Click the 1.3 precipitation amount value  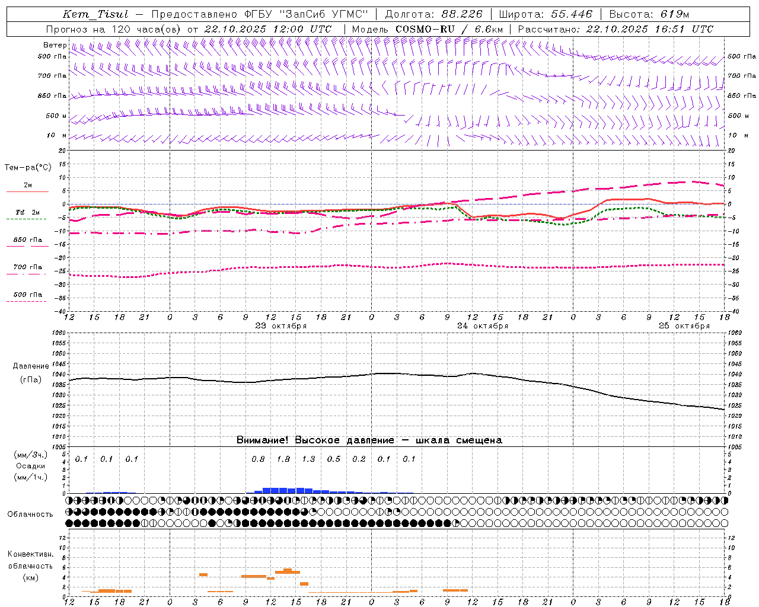(x=308, y=459)
